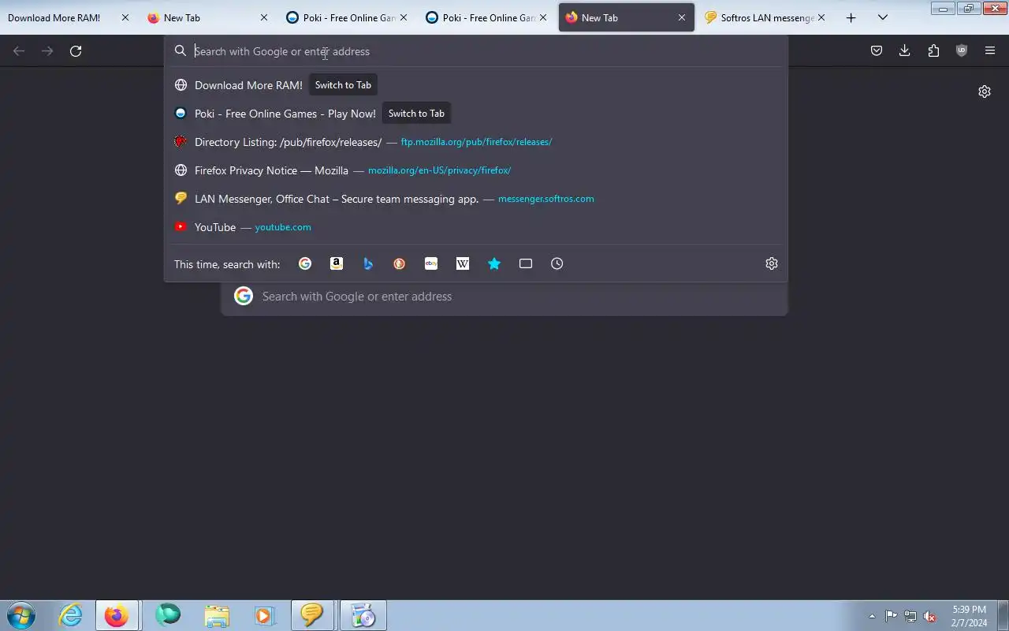Open Softros LAN Messenger taskbar icon
1009x631 pixels.
[x=312, y=615]
